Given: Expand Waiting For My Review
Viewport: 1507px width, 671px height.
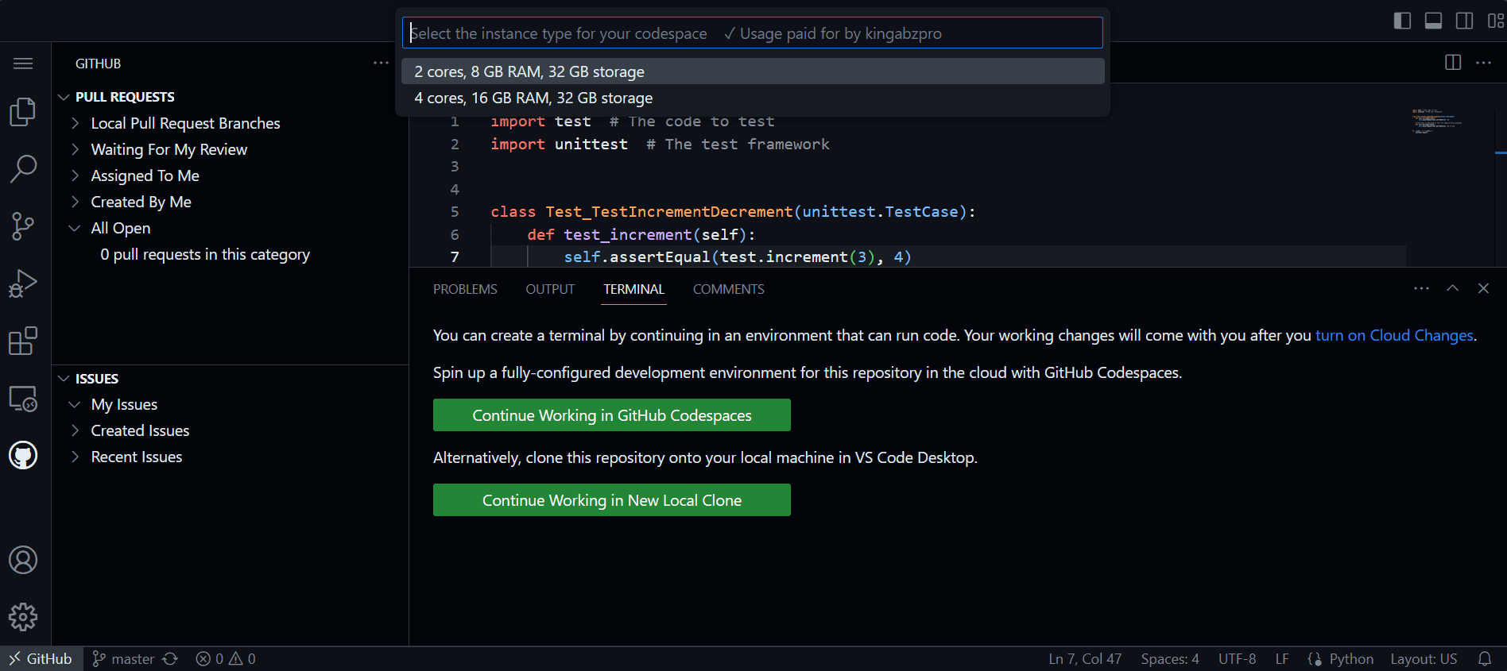Looking at the screenshot, I should (231, 149).
